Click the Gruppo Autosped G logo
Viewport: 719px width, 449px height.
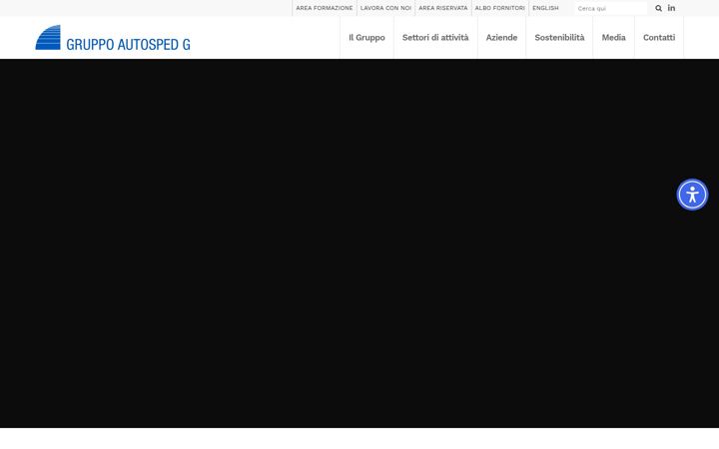113,38
